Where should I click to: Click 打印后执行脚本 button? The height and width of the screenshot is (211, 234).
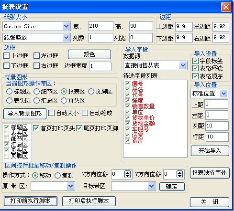click(x=89, y=201)
